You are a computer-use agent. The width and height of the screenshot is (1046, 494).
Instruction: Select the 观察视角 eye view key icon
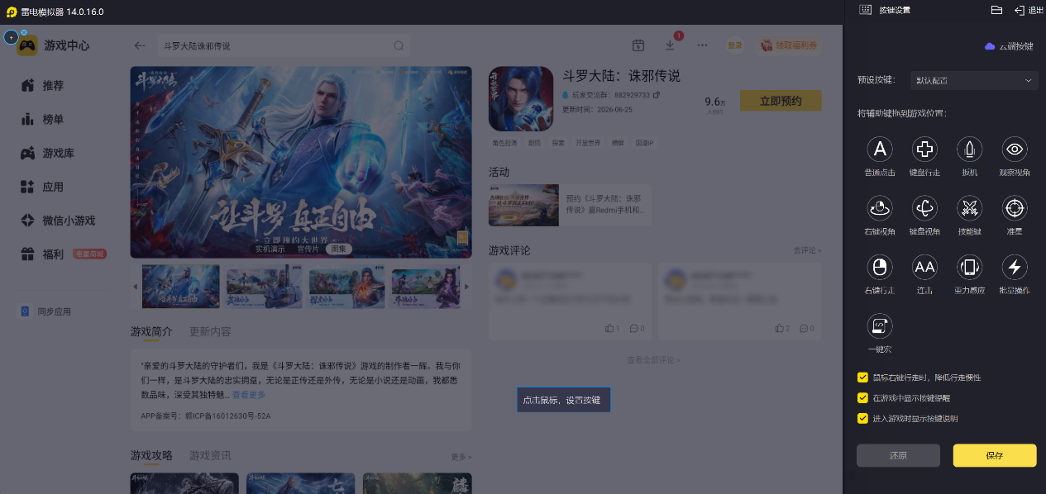[x=1015, y=150]
